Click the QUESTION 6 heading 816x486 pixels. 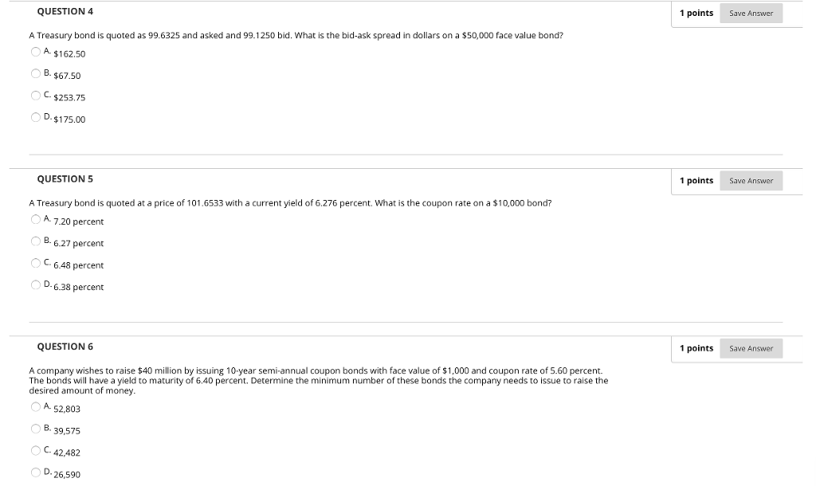click(64, 347)
